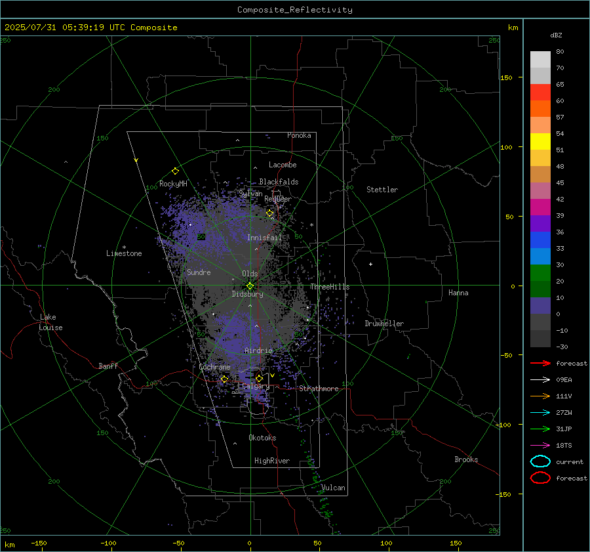Click the red forecast ellipse icon
590x552 pixels.
click(x=540, y=478)
